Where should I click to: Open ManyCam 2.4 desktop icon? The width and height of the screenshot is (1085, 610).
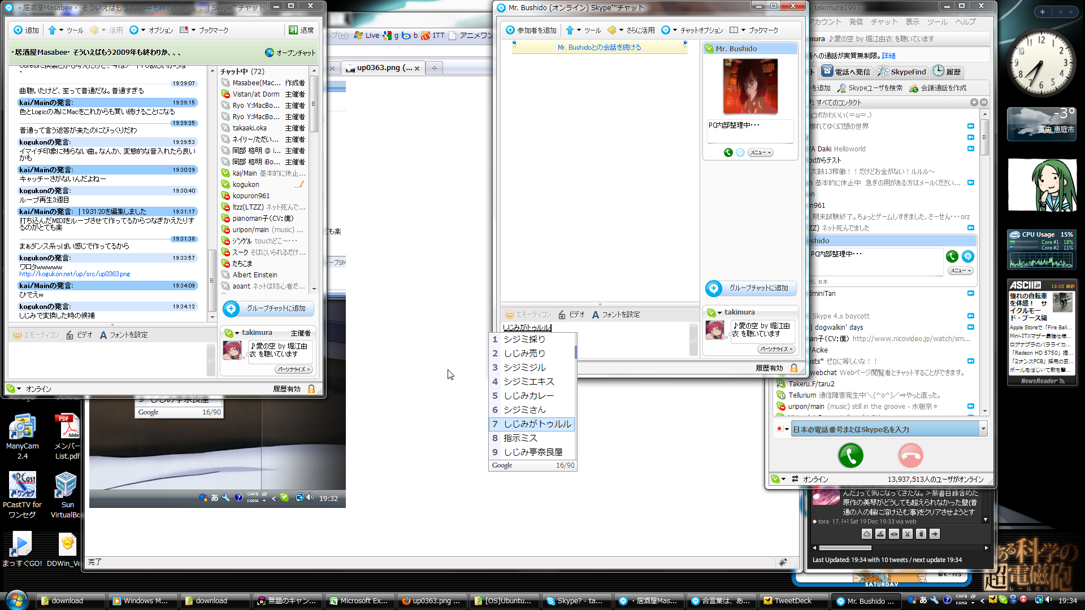click(x=22, y=436)
